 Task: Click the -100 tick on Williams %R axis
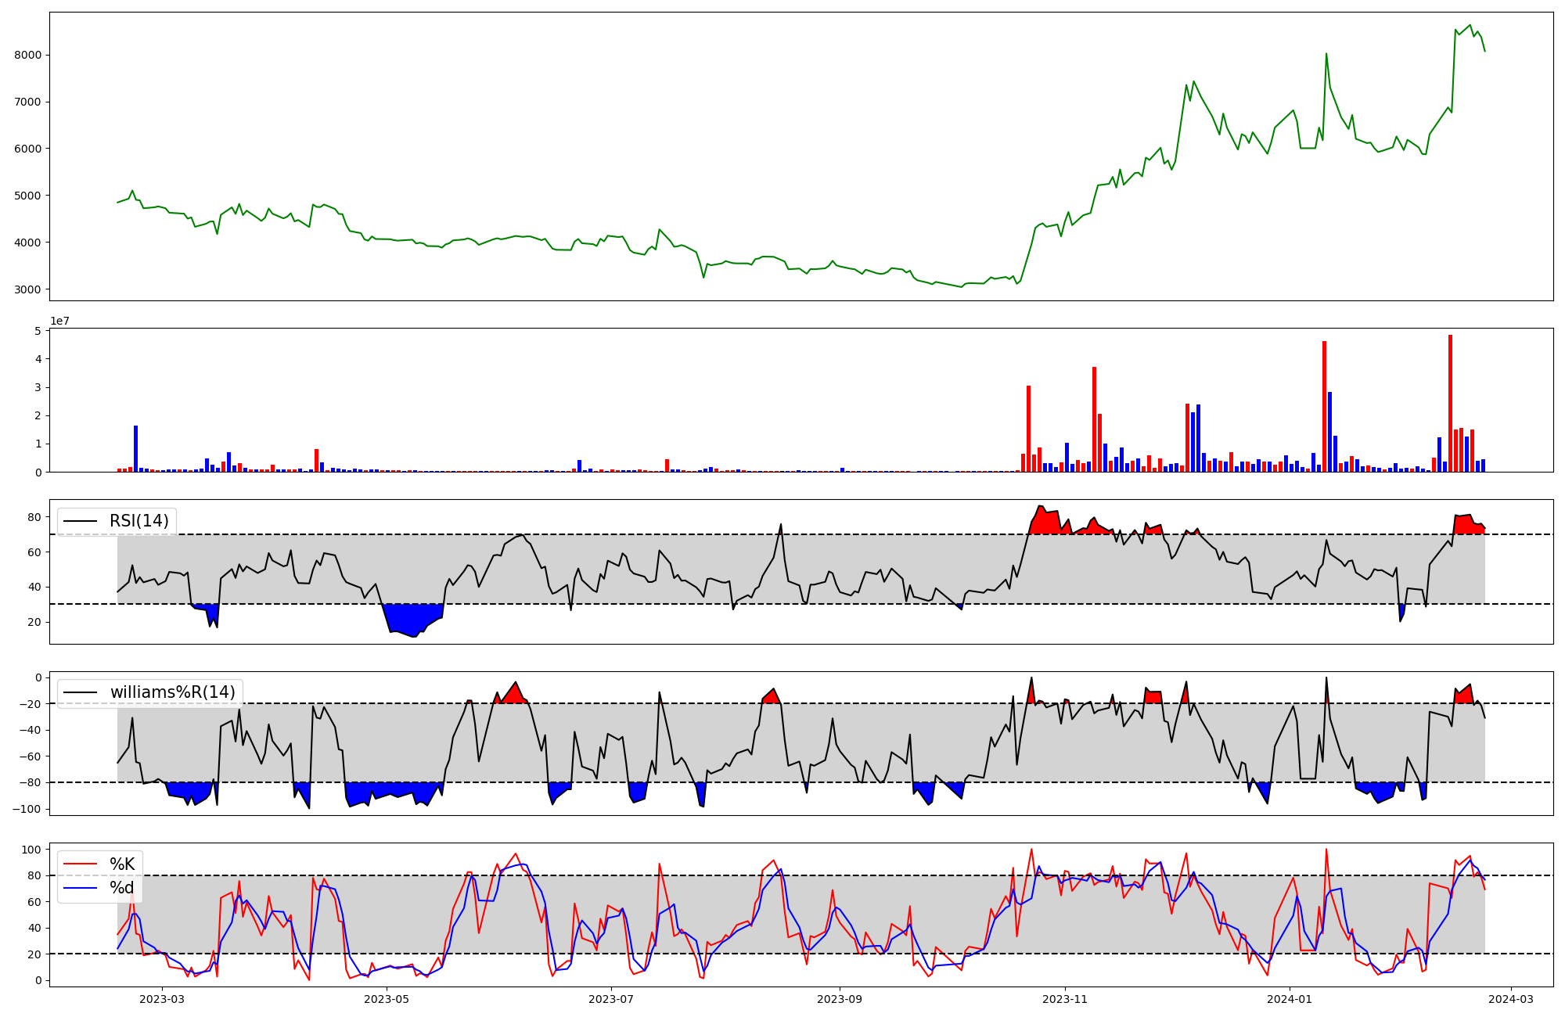tap(28, 809)
